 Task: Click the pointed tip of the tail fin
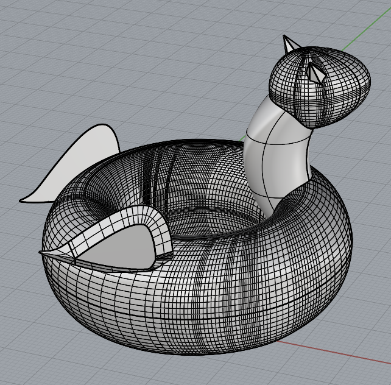coord(23,200)
